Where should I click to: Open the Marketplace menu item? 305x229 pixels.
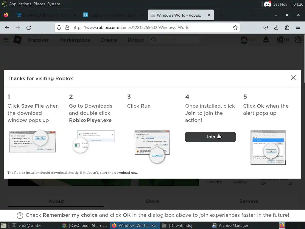click(75, 40)
